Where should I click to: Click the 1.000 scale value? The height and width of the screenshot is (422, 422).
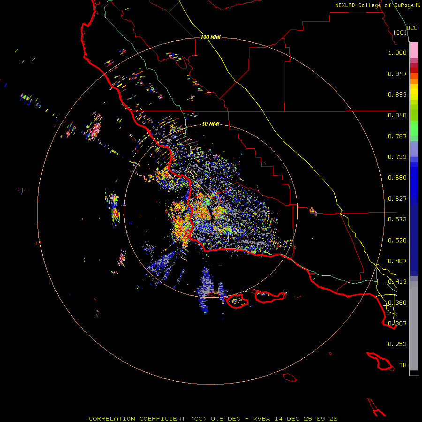click(397, 53)
